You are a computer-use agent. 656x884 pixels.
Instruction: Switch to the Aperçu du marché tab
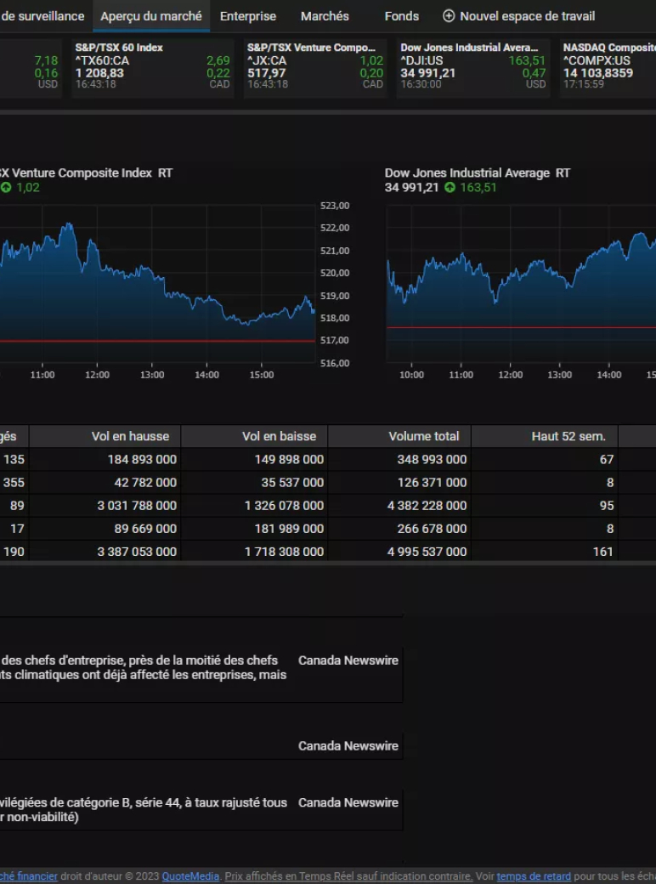[151, 16]
